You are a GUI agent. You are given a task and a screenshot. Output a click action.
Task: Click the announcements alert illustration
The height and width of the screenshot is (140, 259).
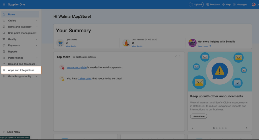(220, 72)
